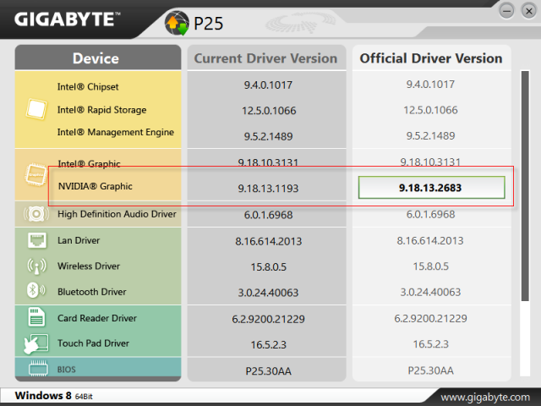Screen dimensions: 541x406
Task: Click the vertical scrollbar thumb
Action: click(x=525, y=186)
